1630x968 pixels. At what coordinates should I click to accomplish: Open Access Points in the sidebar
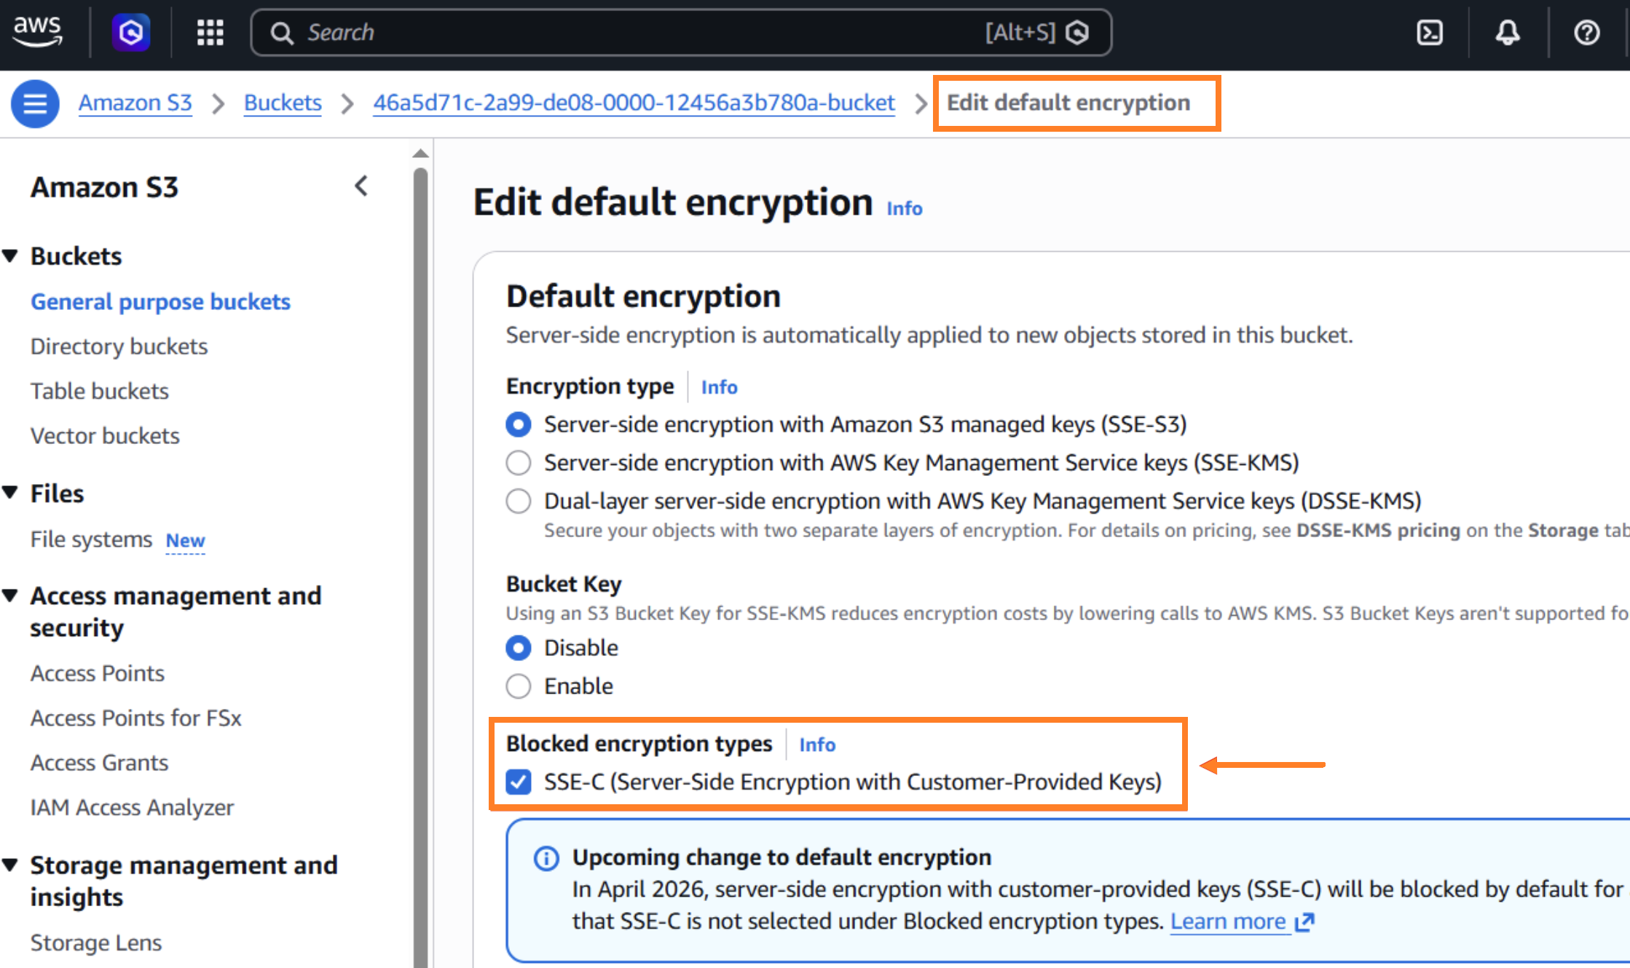tap(97, 673)
